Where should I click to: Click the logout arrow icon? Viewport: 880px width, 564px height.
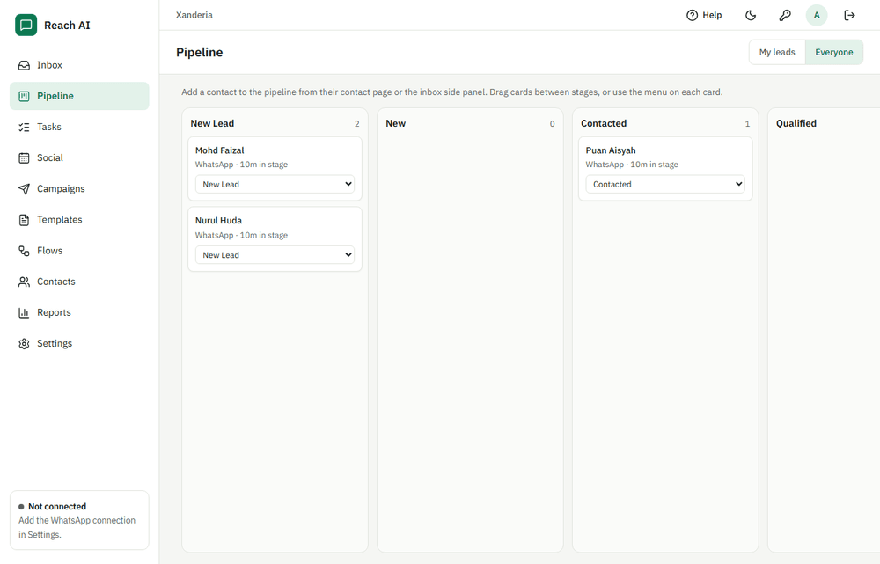(x=850, y=15)
